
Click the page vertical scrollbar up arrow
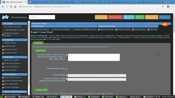click(174, 14)
